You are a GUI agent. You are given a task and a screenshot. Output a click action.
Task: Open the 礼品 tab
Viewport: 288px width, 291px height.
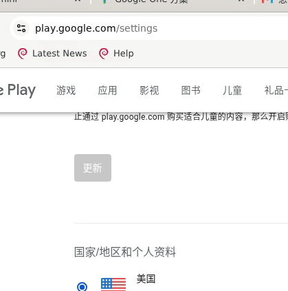point(276,90)
